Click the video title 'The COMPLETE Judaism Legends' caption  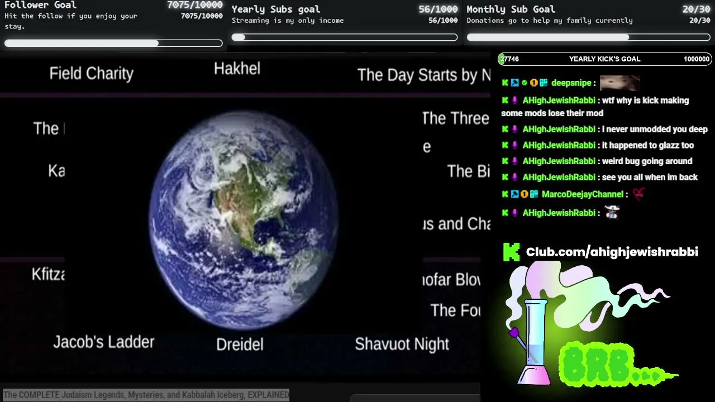pyautogui.click(x=146, y=395)
